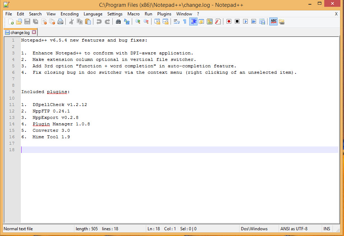The height and width of the screenshot is (236, 344).
Task: Undo the last action
Action: [x=99, y=21]
